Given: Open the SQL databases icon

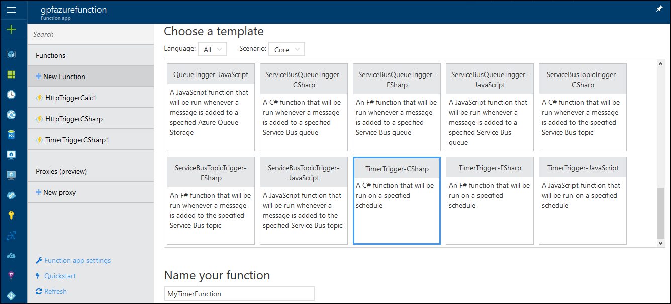Looking at the screenshot, I should point(11,135).
